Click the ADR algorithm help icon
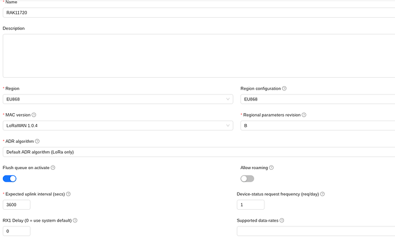The width and height of the screenshot is (395, 240). [37, 141]
